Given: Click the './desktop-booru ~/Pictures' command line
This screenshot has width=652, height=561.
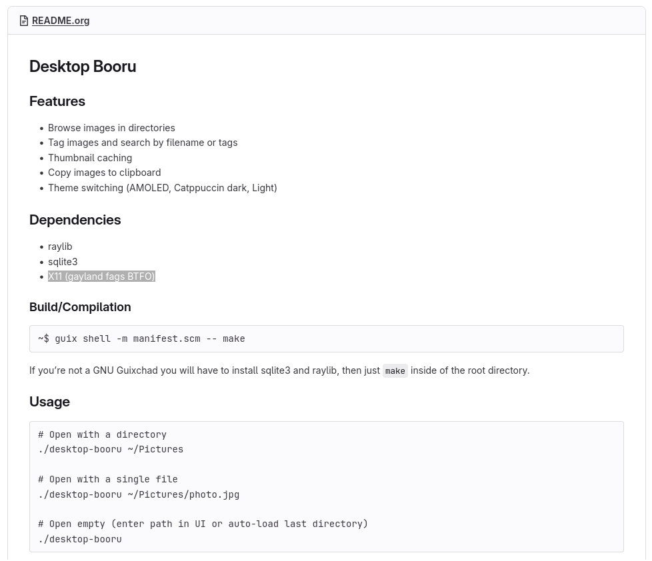Looking at the screenshot, I should [111, 450].
